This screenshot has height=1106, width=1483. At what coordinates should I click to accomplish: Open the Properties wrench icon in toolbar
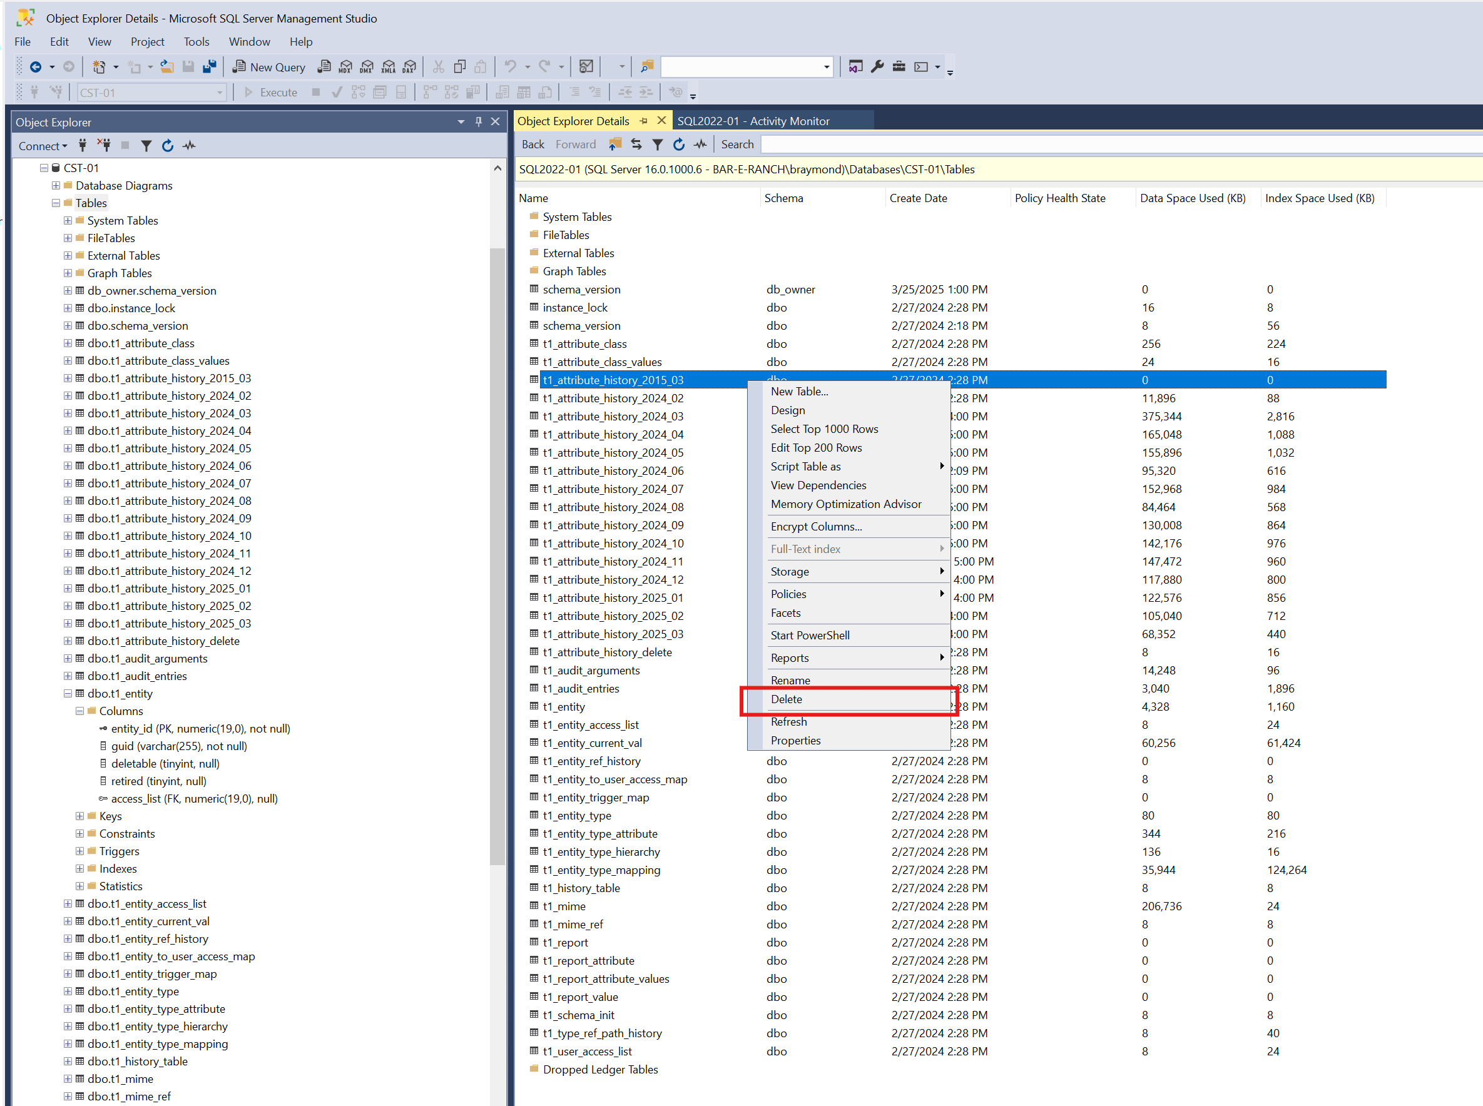pyautogui.click(x=877, y=66)
